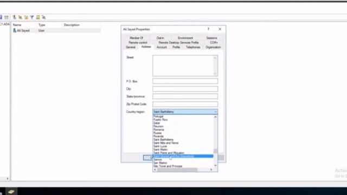Click the country list horizontal scroll thumb
347x195 pixels.
pos(177,170)
